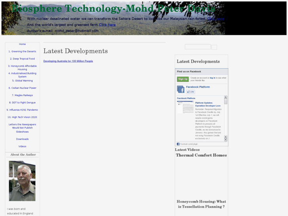Open 9. Influenza H1N1 Pandemic

coord(23,110)
